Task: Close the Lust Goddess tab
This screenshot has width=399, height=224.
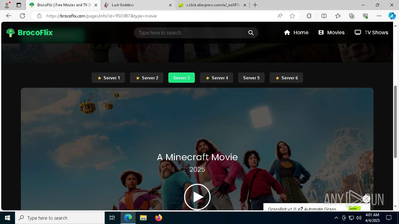Action: pyautogui.click(x=170, y=5)
